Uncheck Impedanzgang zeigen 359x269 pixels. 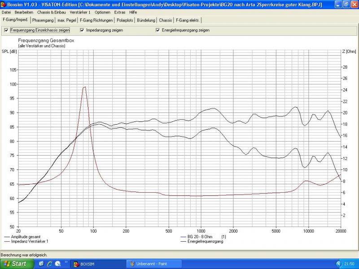coord(82,30)
